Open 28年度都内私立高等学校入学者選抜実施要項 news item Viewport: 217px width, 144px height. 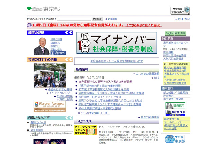click(105, 82)
